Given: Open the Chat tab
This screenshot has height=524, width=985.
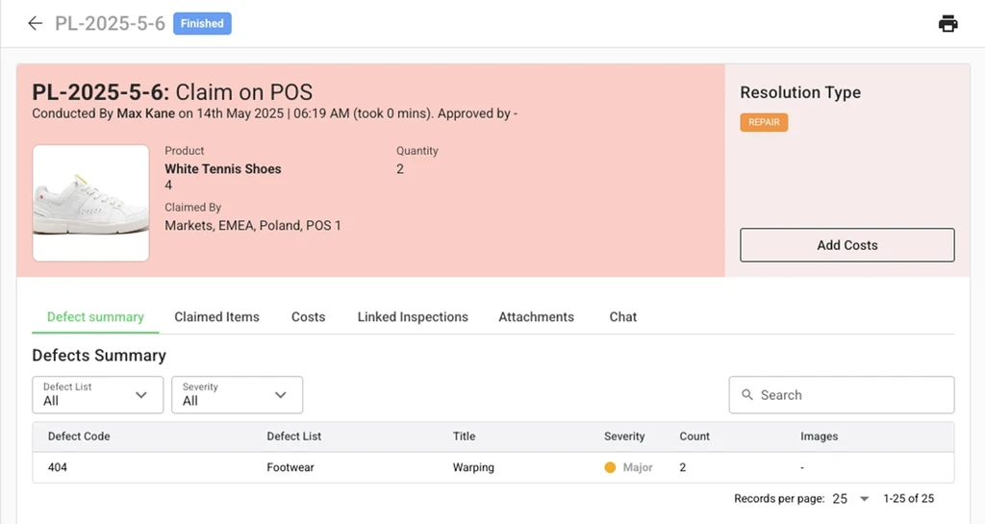Looking at the screenshot, I should tap(622, 317).
